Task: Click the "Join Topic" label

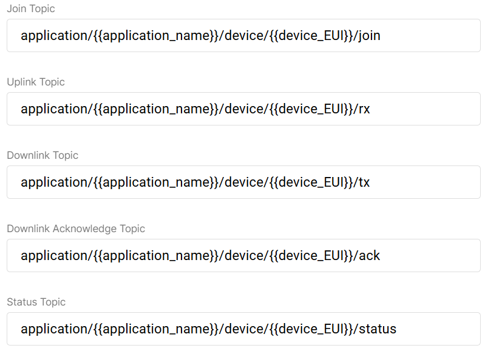Action: [30, 8]
